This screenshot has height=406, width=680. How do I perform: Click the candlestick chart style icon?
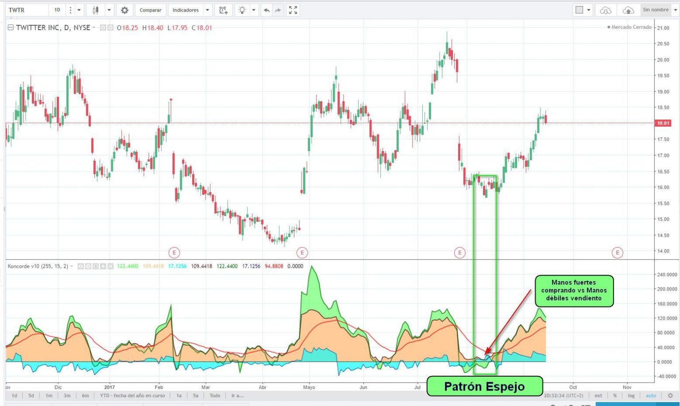[x=95, y=10]
